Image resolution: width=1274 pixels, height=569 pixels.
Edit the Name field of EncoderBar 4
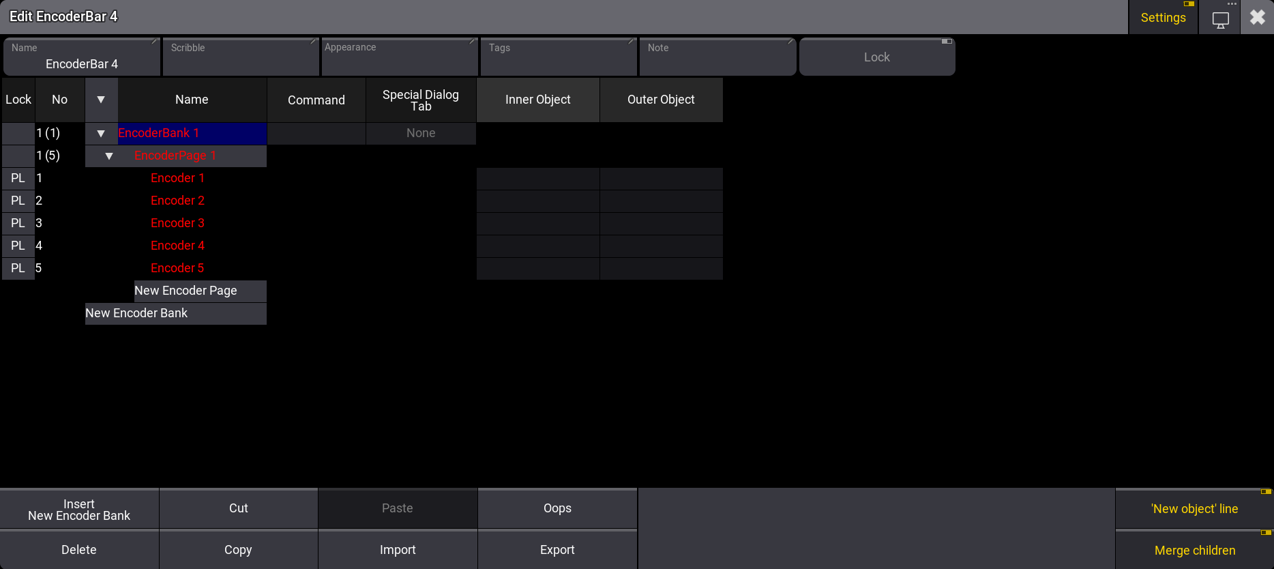pos(82,58)
